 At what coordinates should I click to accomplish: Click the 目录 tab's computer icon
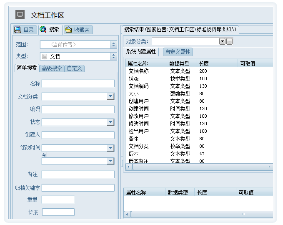18,30
